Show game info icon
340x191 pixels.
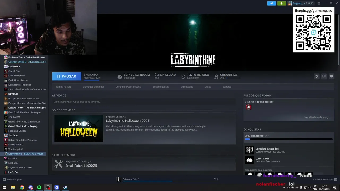(324, 76)
